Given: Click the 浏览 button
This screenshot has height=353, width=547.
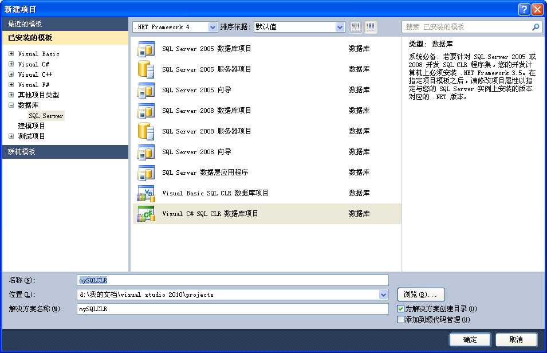Looking at the screenshot, I should click(x=421, y=295).
